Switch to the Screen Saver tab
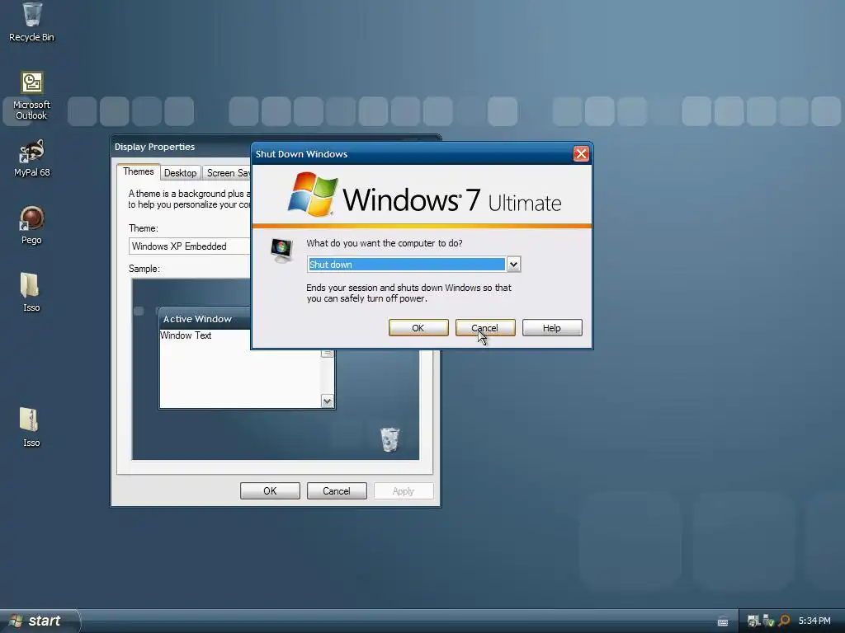The image size is (845, 633). (x=228, y=173)
